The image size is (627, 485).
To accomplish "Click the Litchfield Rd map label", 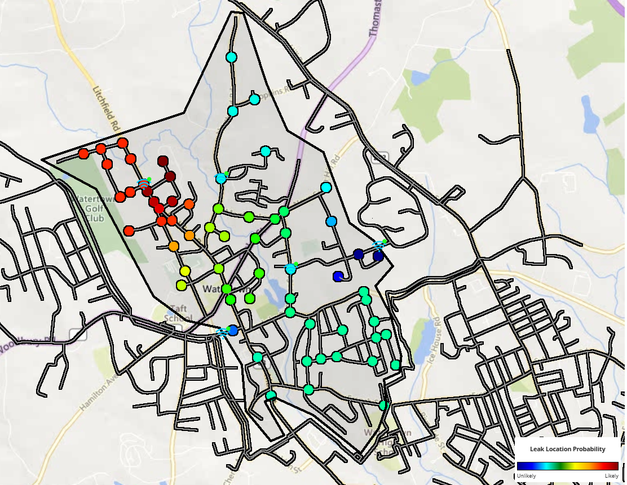I will click(x=107, y=108).
